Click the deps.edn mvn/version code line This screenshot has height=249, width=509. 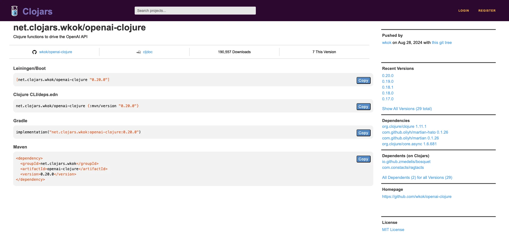coord(77,106)
